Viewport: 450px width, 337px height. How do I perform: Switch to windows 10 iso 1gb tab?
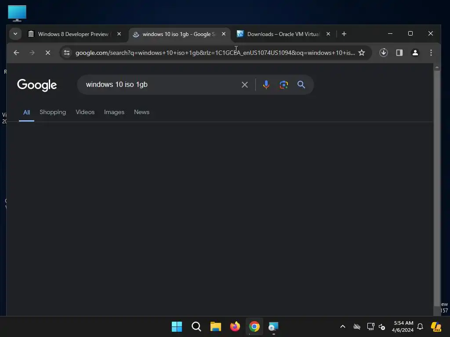pos(174,34)
